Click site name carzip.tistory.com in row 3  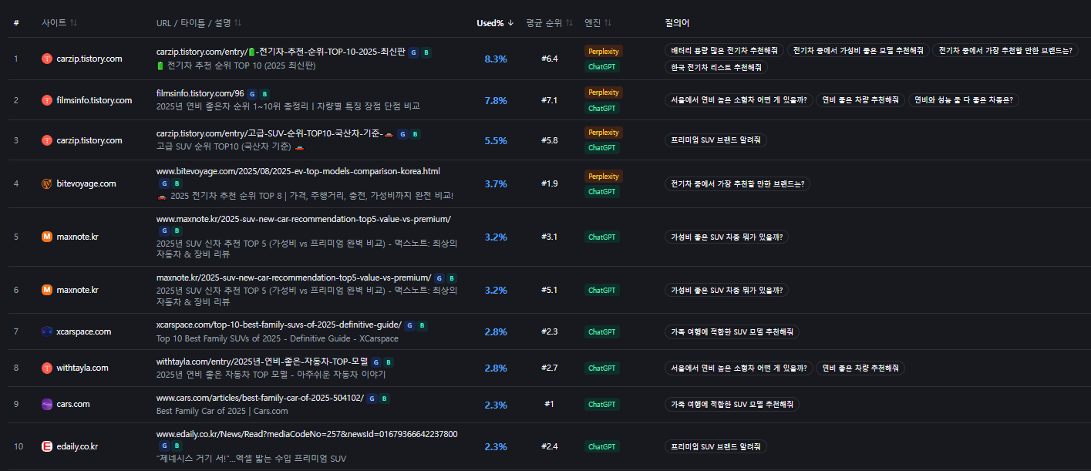coord(89,140)
